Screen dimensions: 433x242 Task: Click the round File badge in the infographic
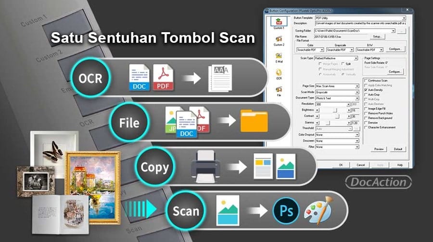tap(129, 122)
